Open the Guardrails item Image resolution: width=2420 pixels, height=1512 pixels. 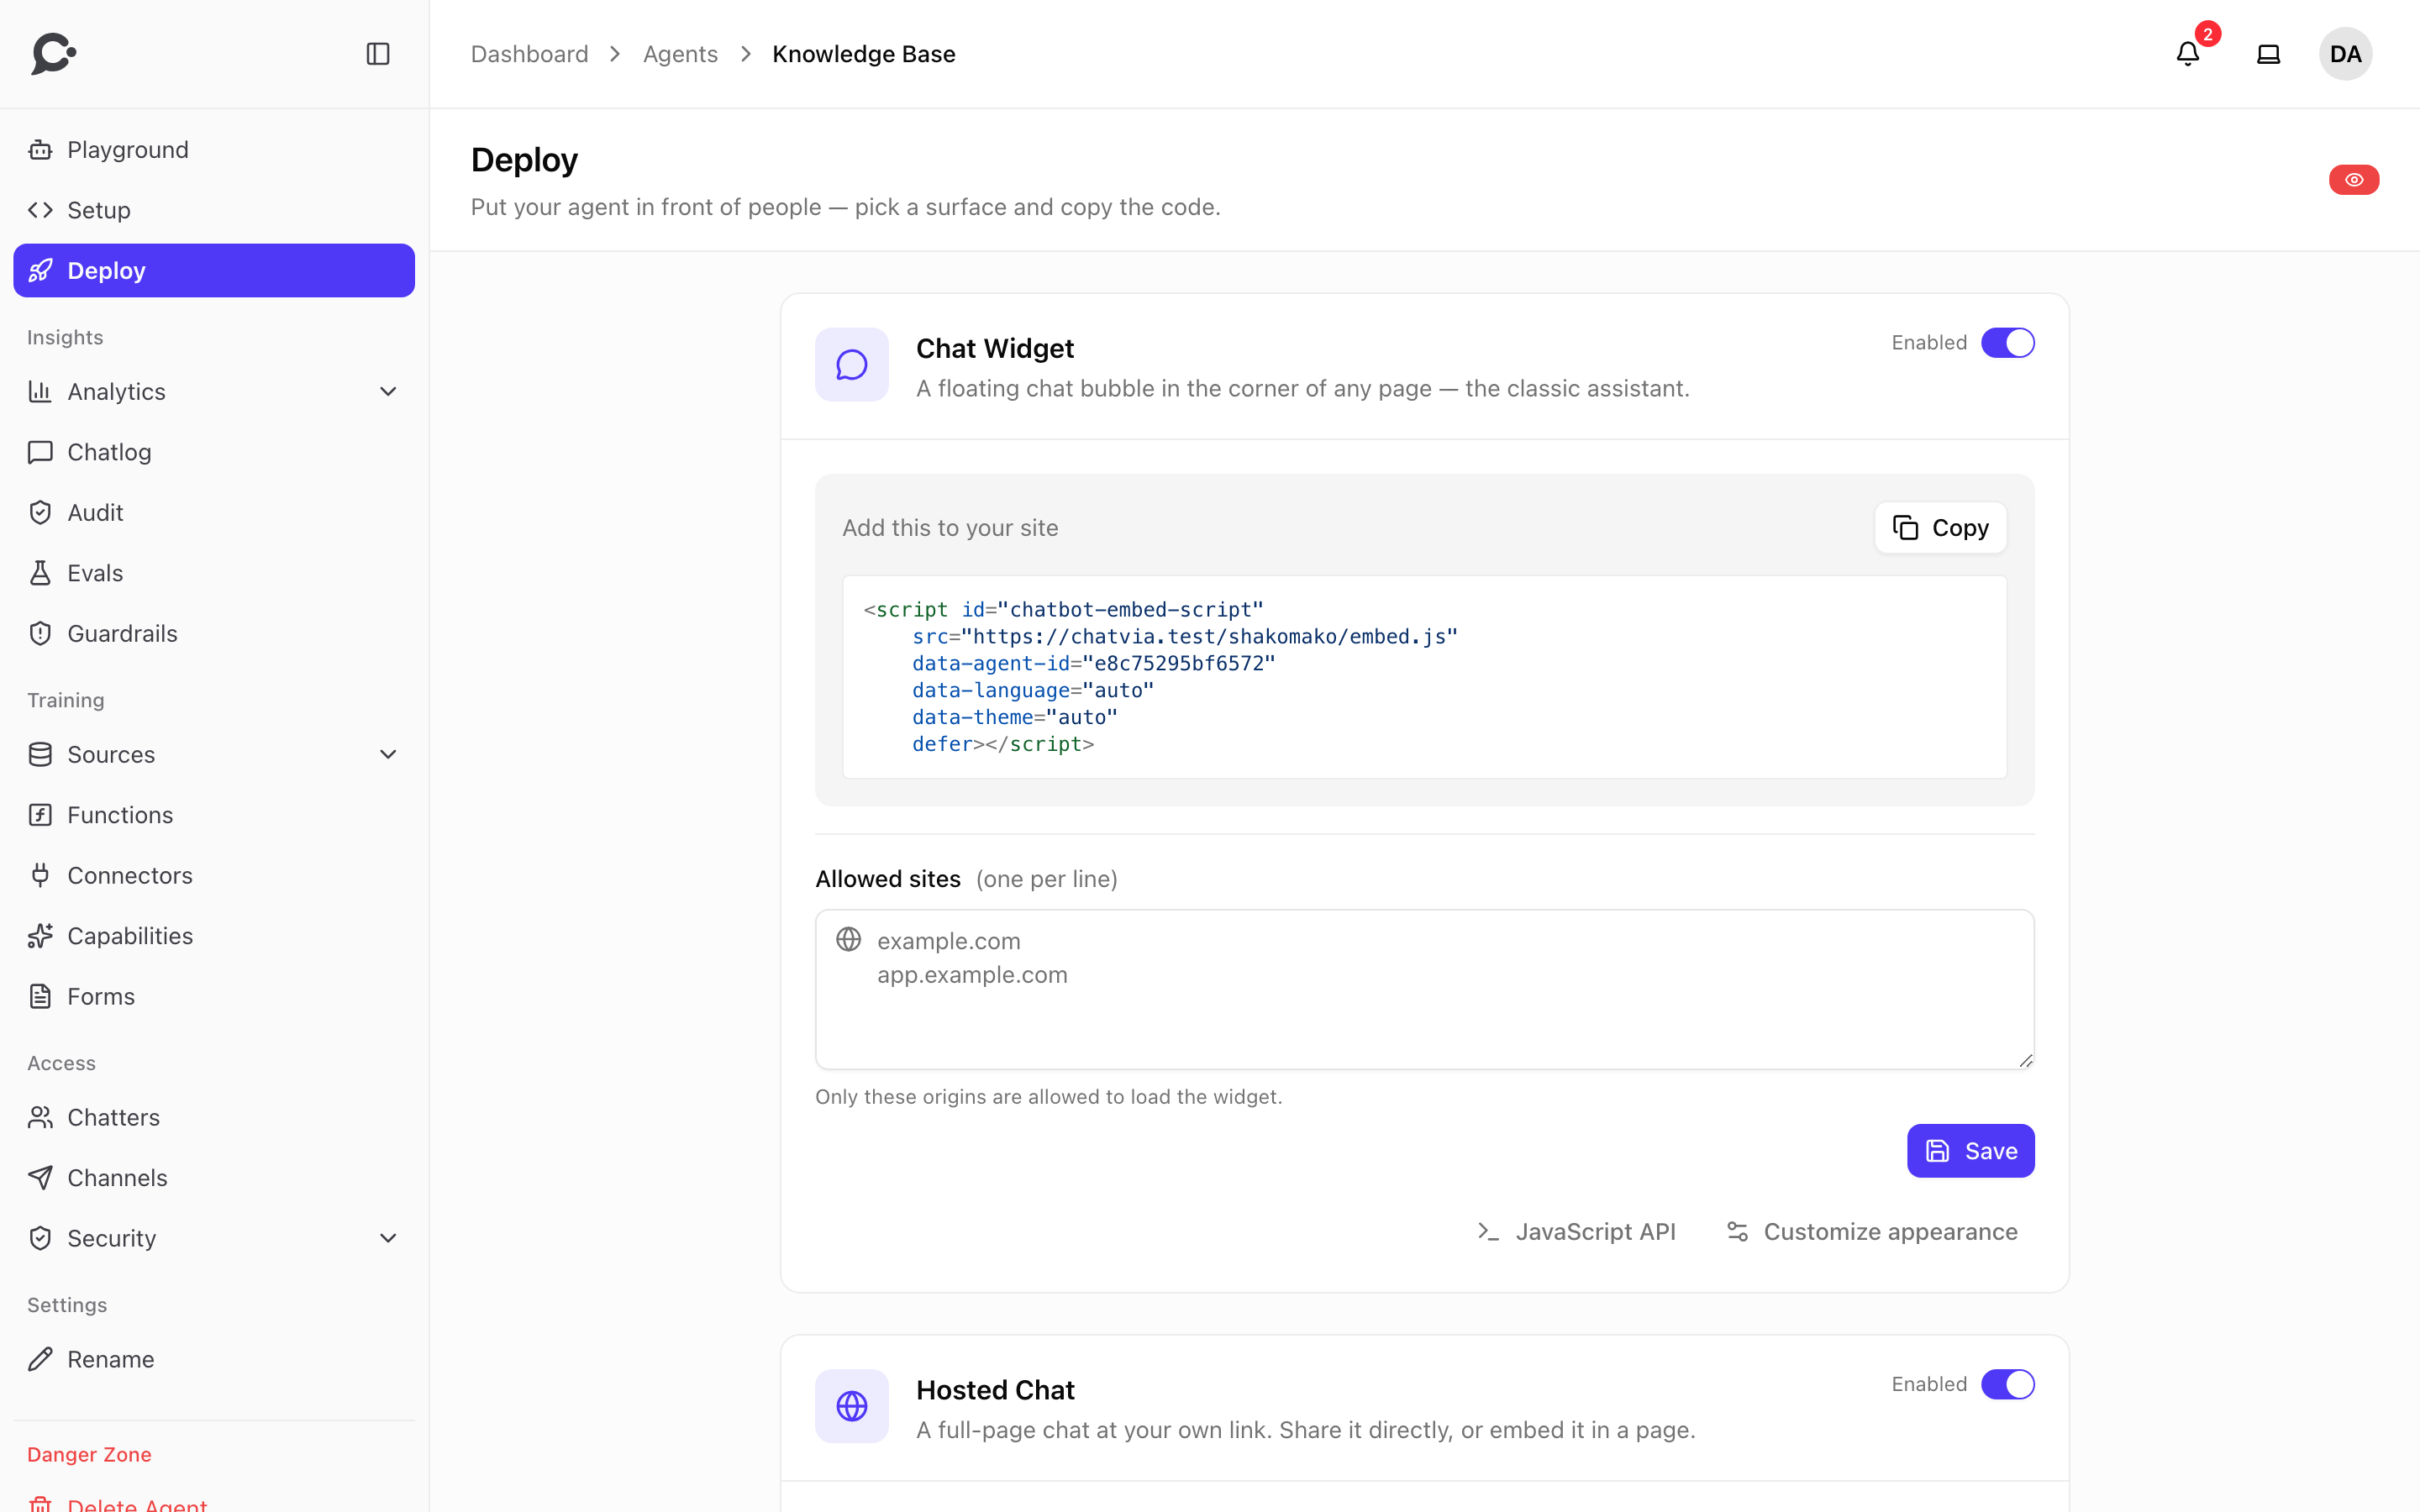coord(214,633)
